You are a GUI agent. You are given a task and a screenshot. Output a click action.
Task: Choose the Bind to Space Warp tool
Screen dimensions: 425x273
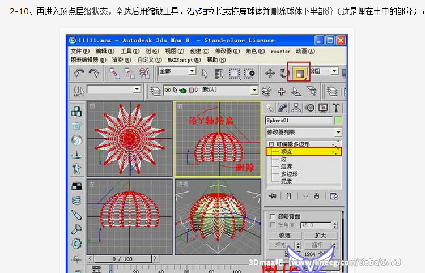pyautogui.click(x=144, y=73)
